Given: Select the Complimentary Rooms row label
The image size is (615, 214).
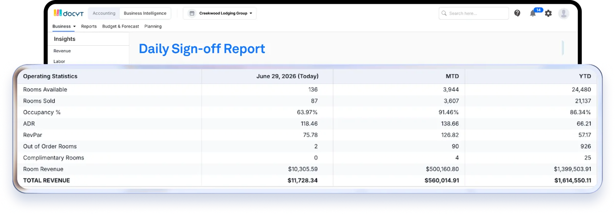Looking at the screenshot, I should click(53, 158).
